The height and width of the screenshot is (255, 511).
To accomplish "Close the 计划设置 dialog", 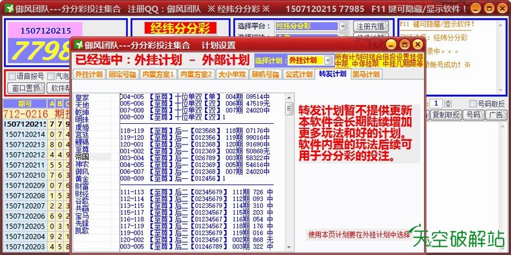I will pos(418,44).
